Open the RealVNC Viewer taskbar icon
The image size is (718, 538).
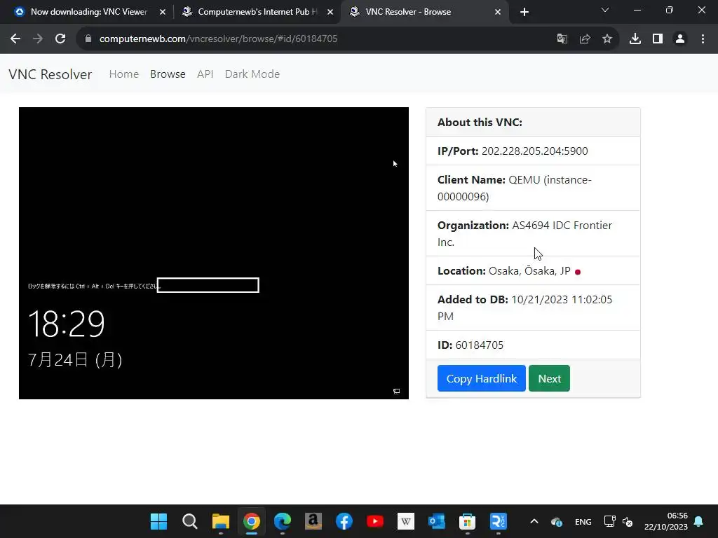coord(499,521)
